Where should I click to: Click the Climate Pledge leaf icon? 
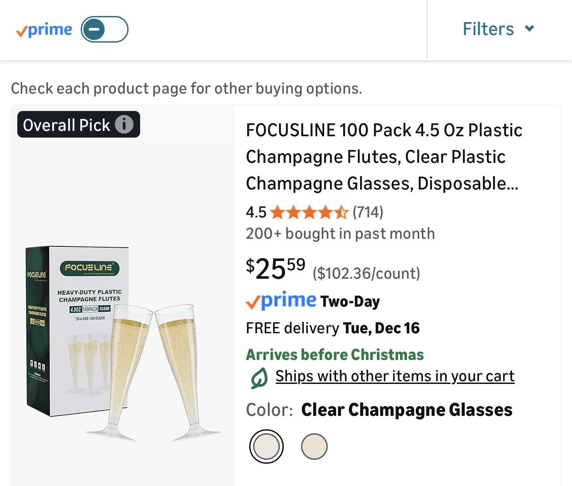(259, 377)
